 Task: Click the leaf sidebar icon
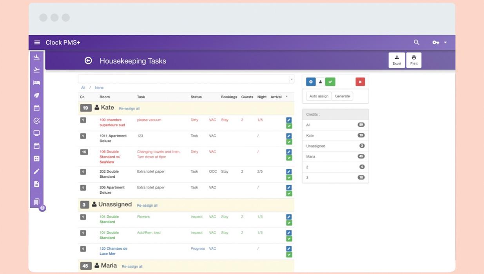coord(36,95)
